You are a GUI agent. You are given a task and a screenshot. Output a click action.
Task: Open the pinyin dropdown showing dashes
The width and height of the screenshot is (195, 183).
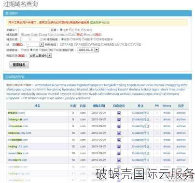pyautogui.click(x=35, y=44)
